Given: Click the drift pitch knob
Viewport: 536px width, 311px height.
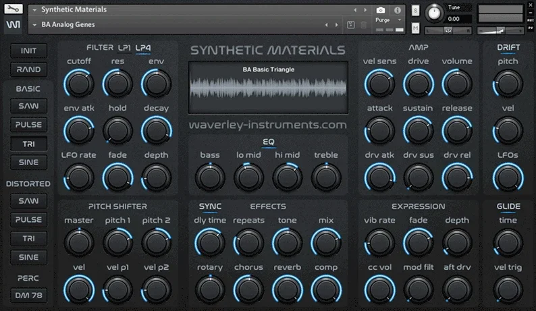Looking at the screenshot, I should coord(508,84).
